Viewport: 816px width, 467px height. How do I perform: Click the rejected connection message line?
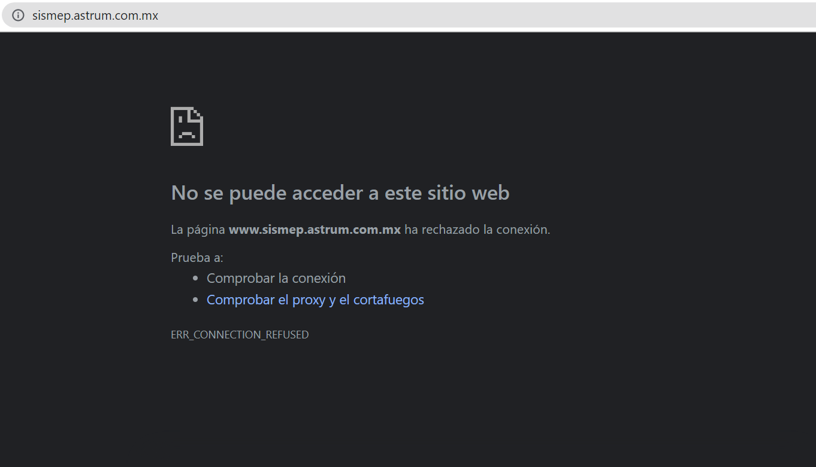[x=360, y=229]
